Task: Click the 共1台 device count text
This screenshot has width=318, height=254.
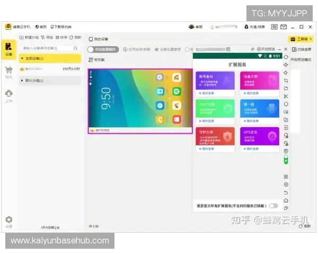Action: [x=93, y=226]
